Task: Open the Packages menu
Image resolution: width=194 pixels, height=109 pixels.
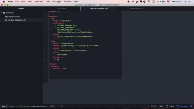Action: click(x=57, y=2)
